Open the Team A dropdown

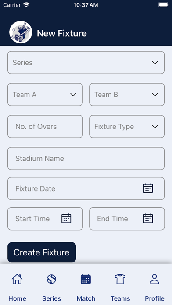(45, 95)
